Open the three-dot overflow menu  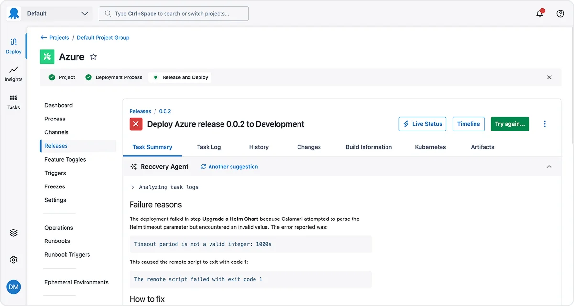click(544, 124)
